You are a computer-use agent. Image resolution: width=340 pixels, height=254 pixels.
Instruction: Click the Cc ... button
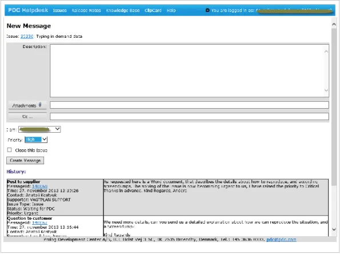tap(27, 116)
